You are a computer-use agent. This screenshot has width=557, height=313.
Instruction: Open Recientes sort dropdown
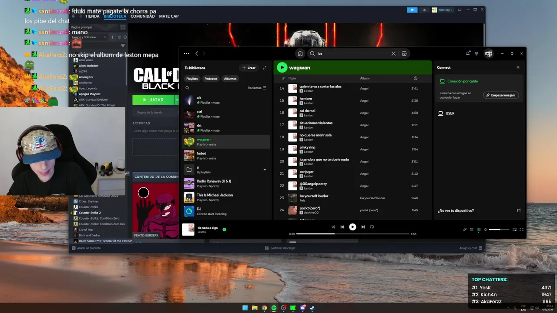[x=257, y=88]
